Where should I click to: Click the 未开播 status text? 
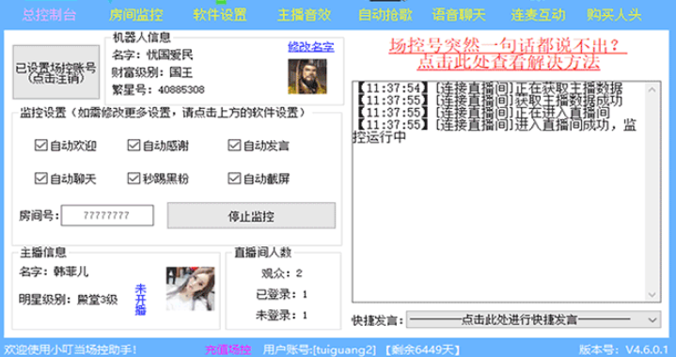pos(140,300)
